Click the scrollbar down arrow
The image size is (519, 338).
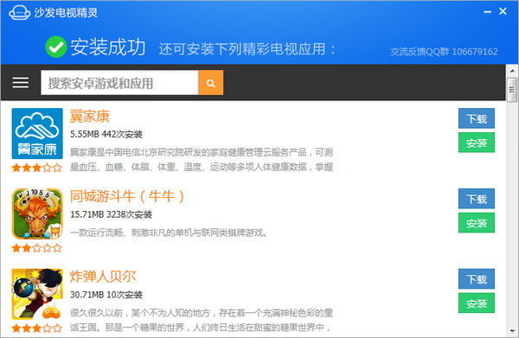[512, 331]
